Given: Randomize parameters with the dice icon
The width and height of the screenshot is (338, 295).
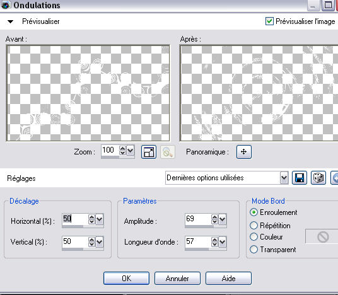Looking at the screenshot, I should (318, 178).
